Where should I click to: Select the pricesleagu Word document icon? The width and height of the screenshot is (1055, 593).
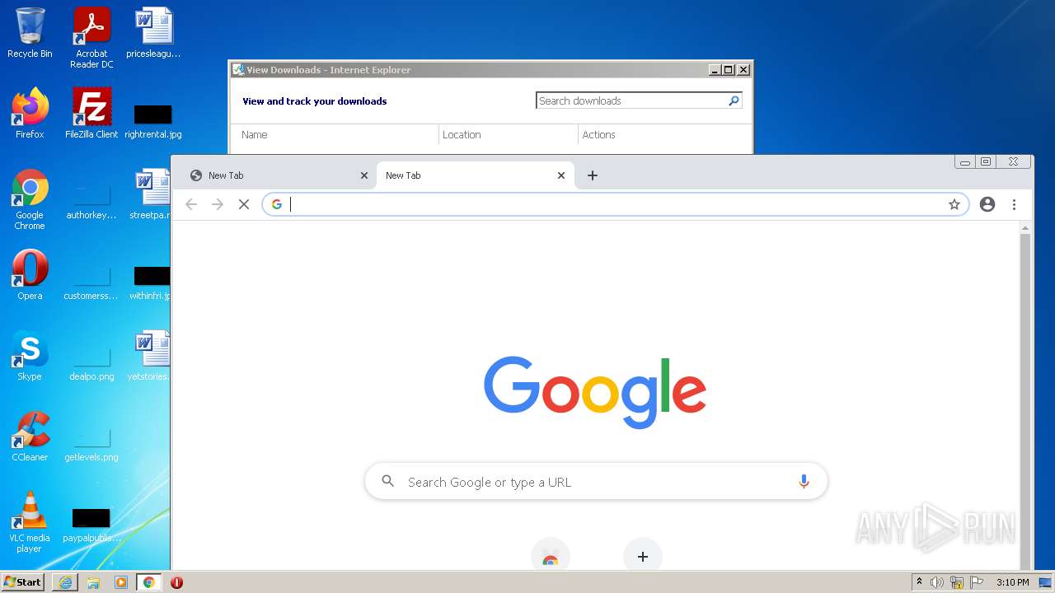(x=153, y=34)
